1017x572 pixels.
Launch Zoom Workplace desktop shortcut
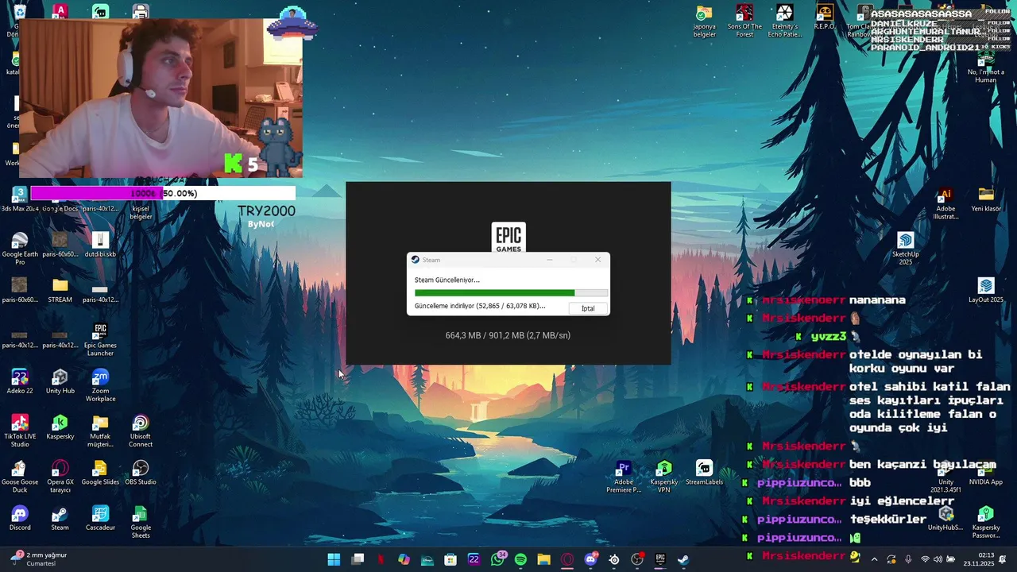tap(100, 385)
